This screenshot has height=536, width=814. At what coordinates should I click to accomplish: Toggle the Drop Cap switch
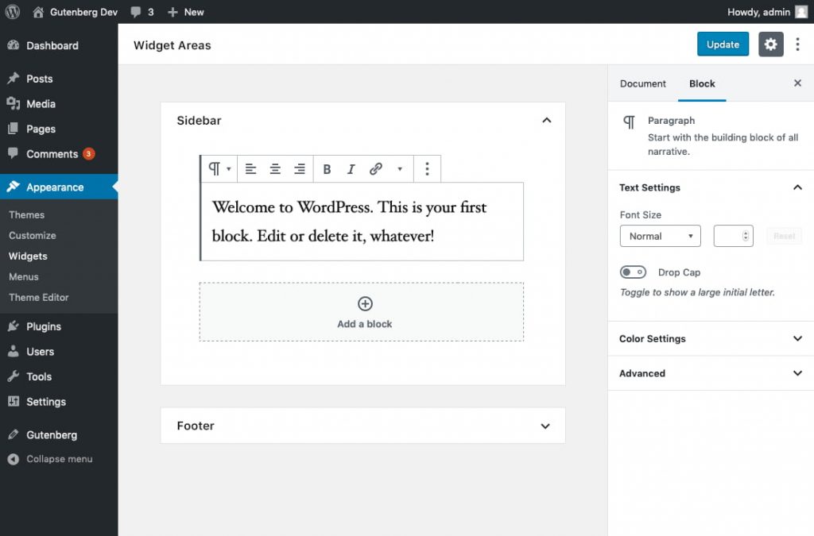pos(633,272)
